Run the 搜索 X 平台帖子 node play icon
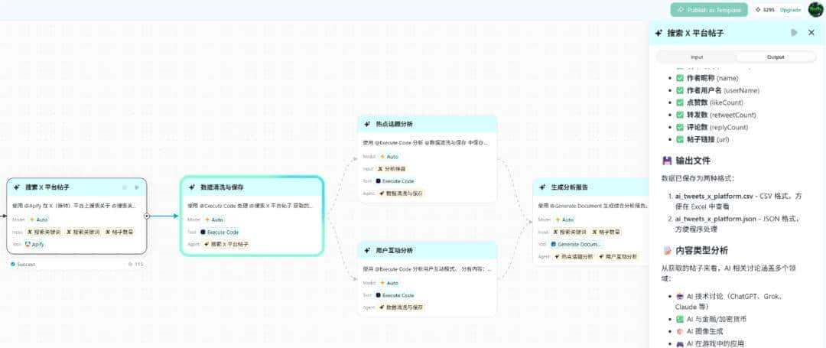The height and width of the screenshot is (348, 826). 137,187
